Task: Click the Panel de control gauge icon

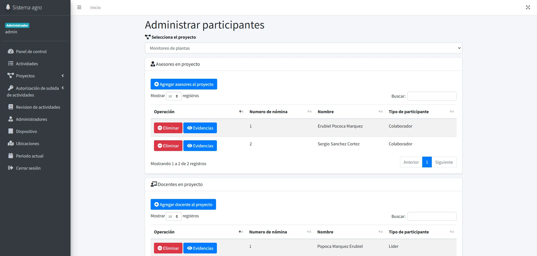Action: (11, 51)
